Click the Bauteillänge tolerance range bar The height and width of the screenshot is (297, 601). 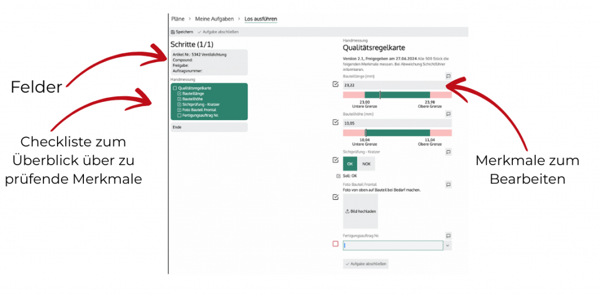click(x=397, y=95)
